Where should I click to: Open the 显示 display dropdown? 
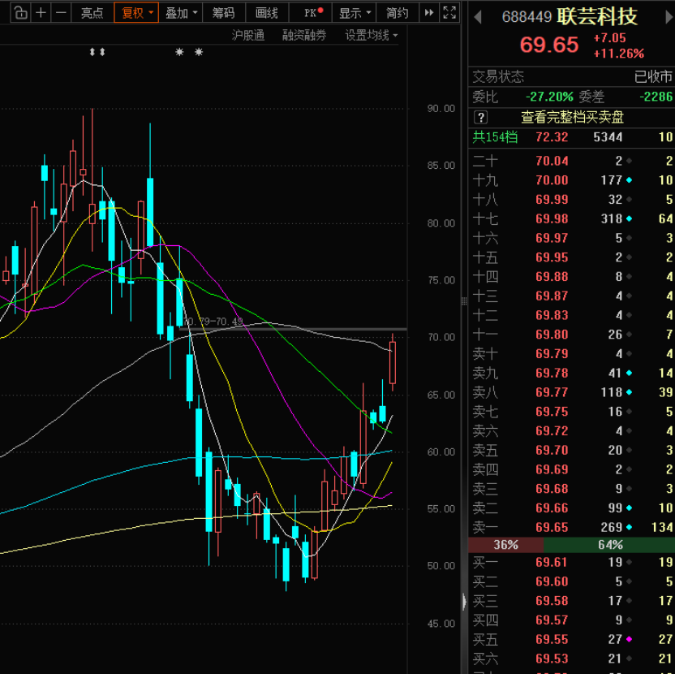[x=355, y=13]
